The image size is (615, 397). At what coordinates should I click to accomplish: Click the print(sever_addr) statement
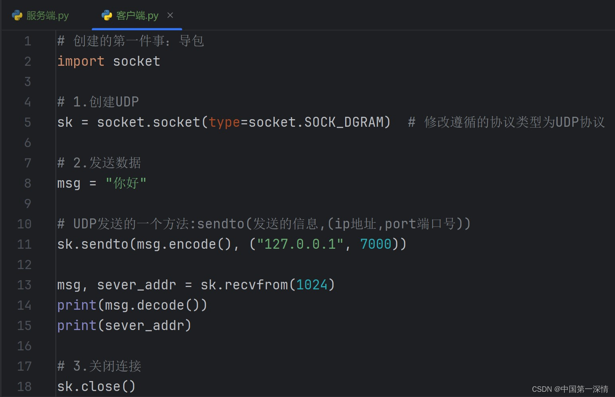click(124, 325)
